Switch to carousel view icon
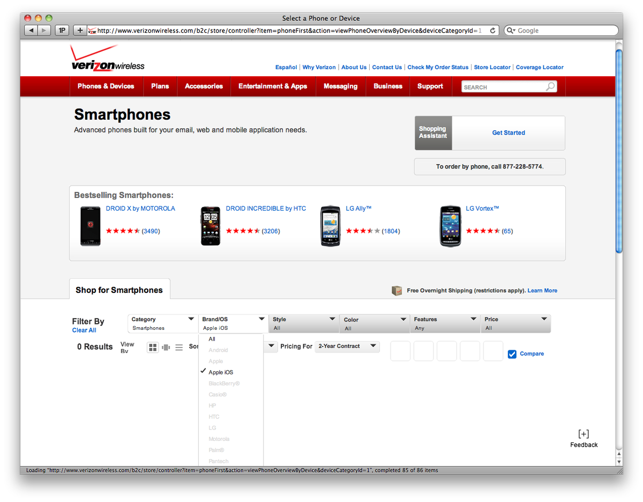 166,347
